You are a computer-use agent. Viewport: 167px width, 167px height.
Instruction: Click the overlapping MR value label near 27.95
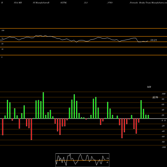click(x=155, y=98)
